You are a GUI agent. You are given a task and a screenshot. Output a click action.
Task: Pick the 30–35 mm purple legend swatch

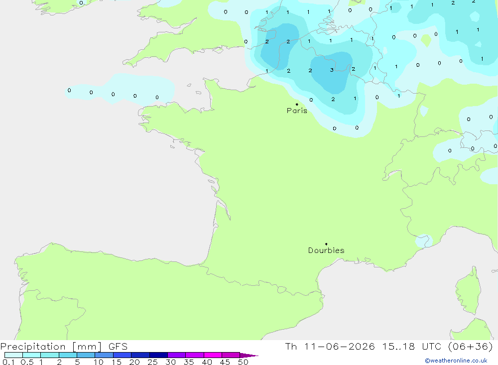(176, 355)
